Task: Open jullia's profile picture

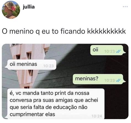Action: pos(11,10)
